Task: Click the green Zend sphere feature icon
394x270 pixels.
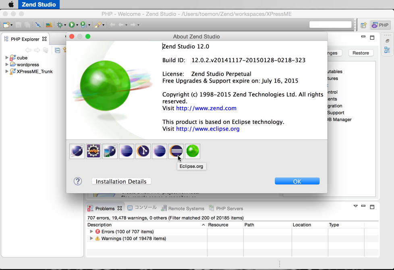Action: tap(193, 151)
